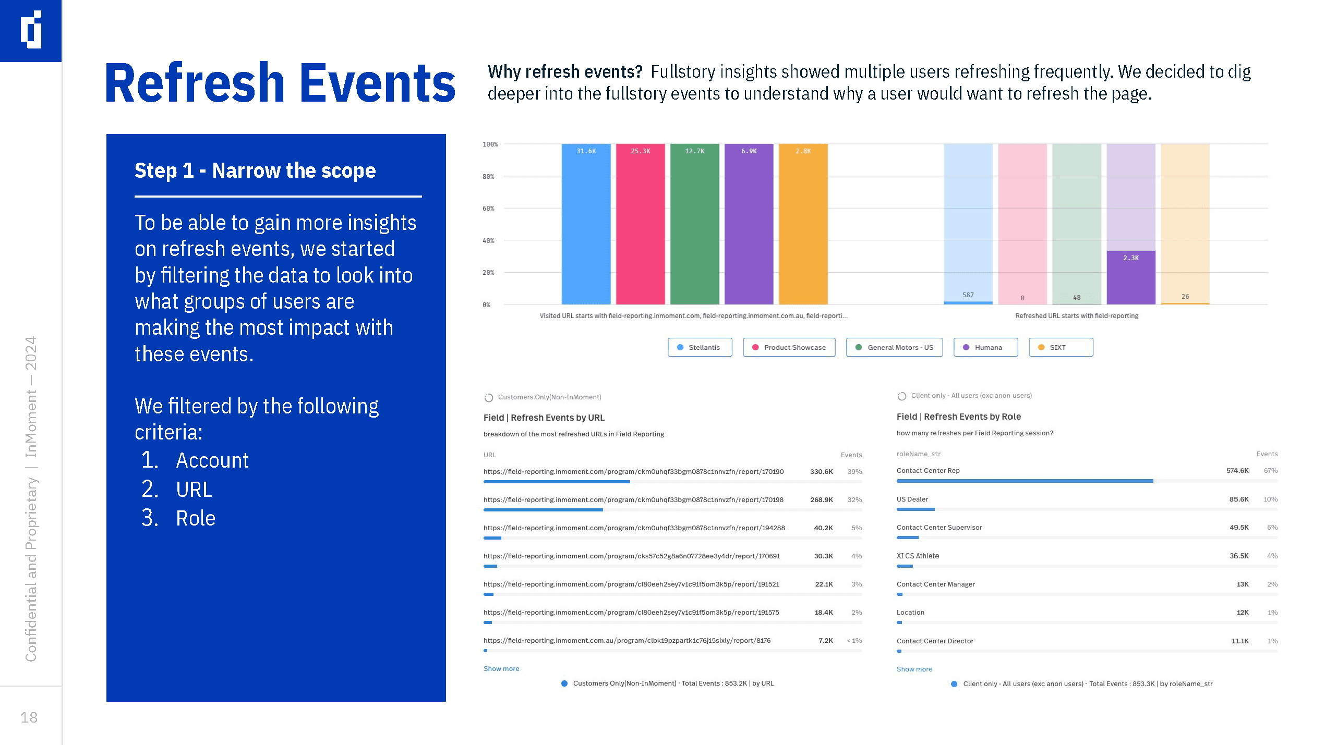The height and width of the screenshot is (745, 1325).
Task: Click the 330.6K events value
Action: pos(821,471)
